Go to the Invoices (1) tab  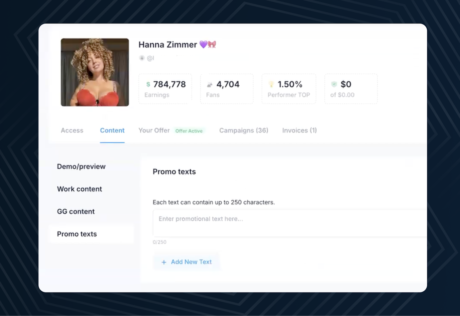pos(299,130)
